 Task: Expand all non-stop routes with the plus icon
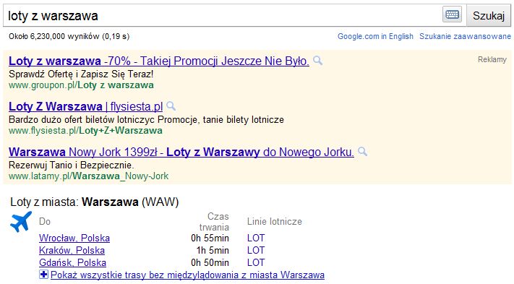coord(43,274)
